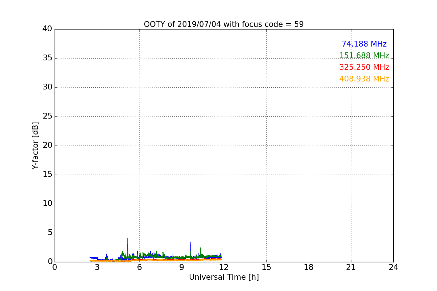Click the y-axis tick label 40

(47, 29)
